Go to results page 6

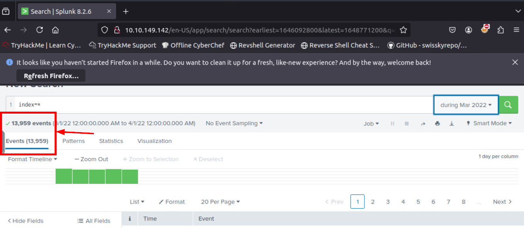(x=433, y=202)
